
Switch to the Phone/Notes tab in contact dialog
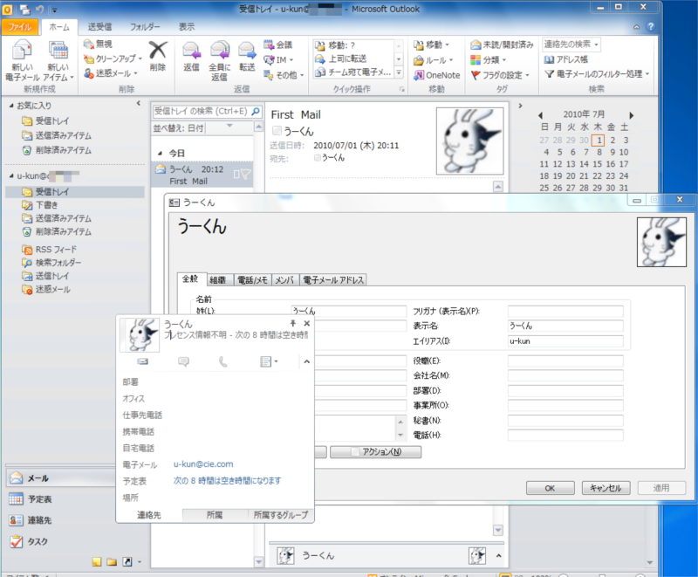tap(252, 280)
